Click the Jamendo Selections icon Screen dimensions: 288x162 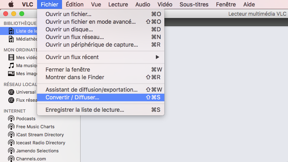coord(11,151)
